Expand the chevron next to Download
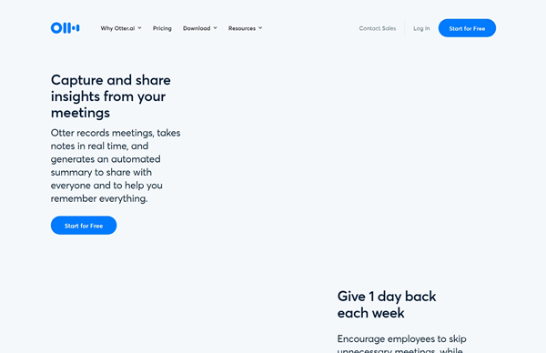 (x=215, y=28)
